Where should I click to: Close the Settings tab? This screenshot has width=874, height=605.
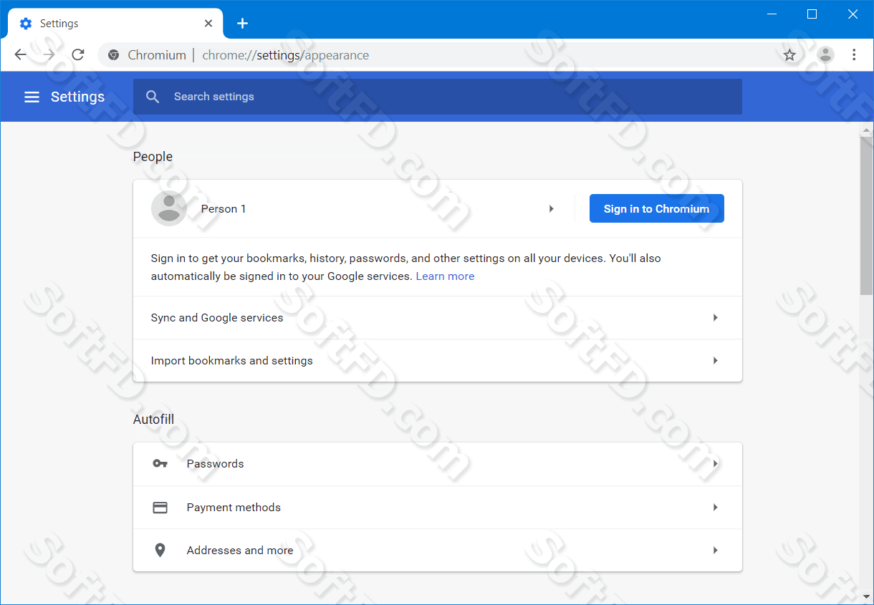pos(208,24)
